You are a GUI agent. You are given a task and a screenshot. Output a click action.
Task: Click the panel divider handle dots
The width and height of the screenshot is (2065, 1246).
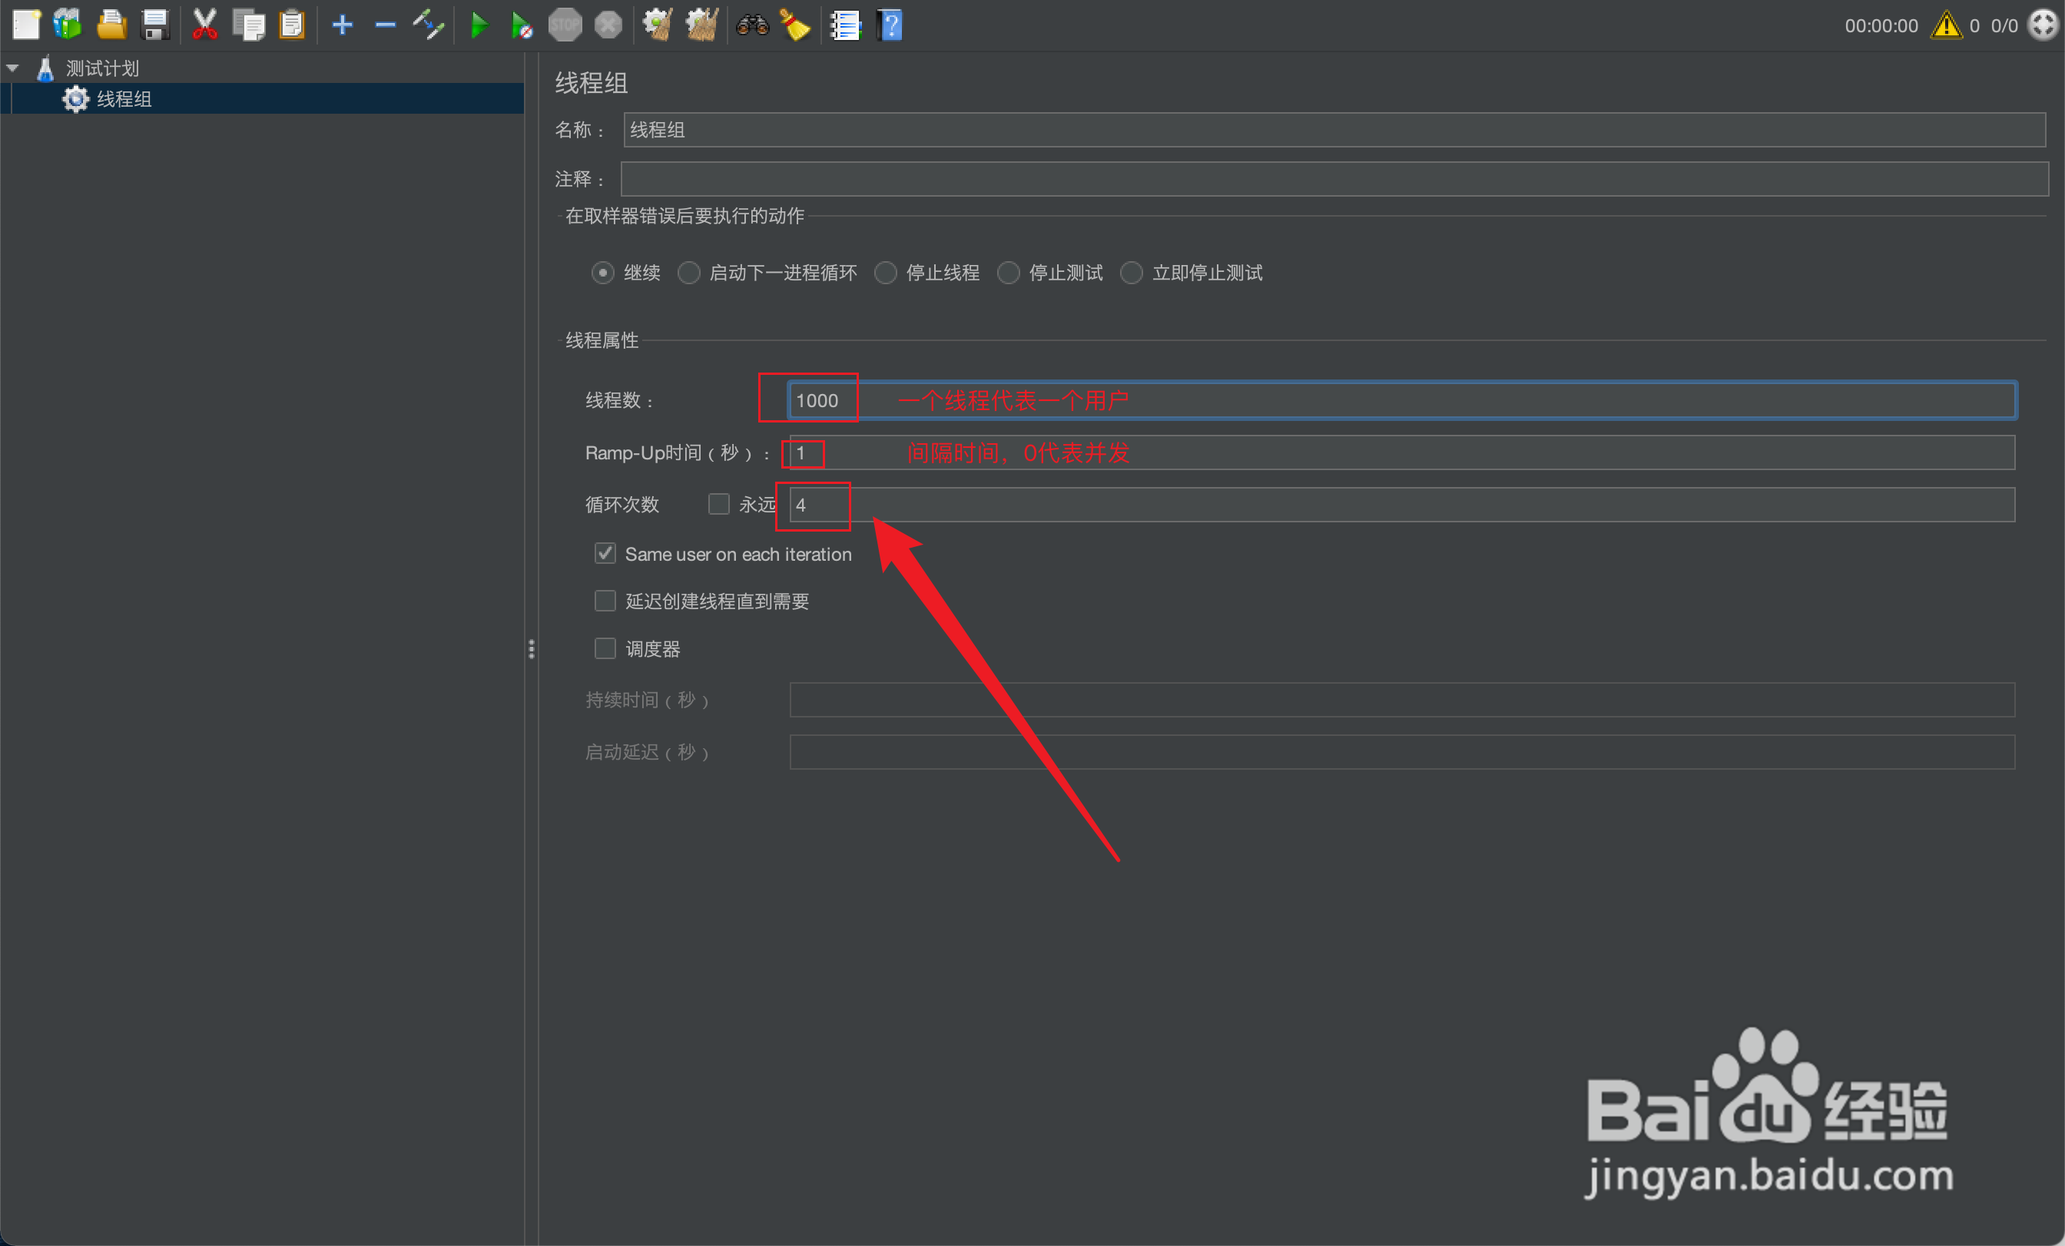532,648
